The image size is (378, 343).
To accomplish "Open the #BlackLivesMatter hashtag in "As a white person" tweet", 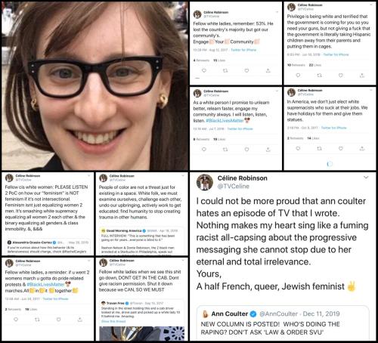I will tap(225, 121).
